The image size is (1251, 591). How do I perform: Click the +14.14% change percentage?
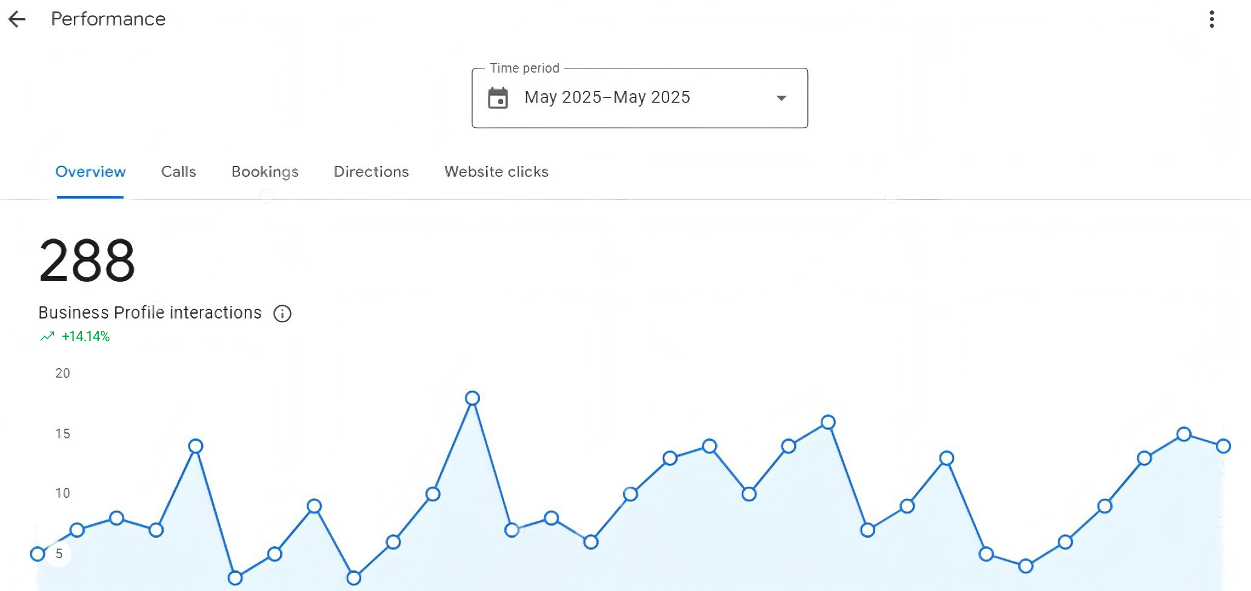(x=85, y=337)
